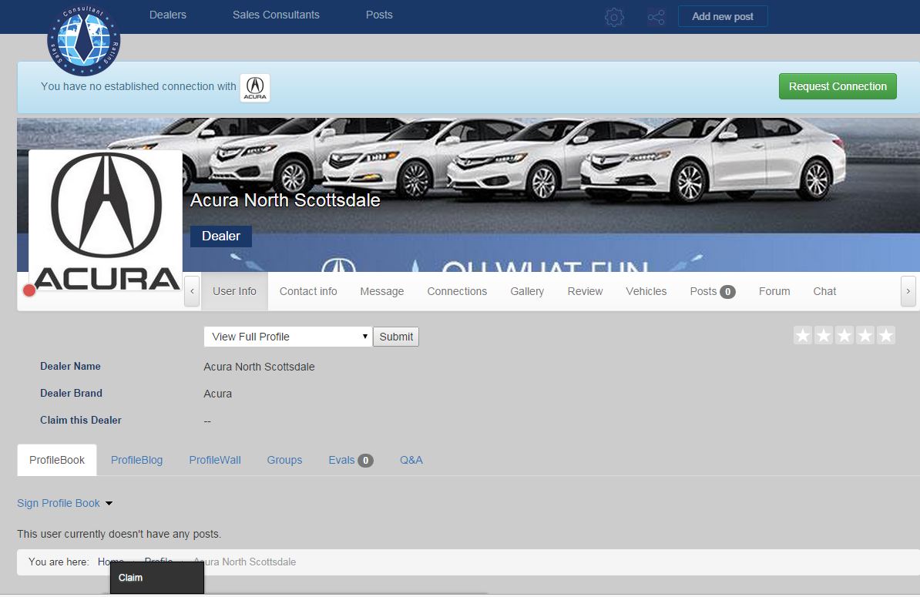
Task: Click the message saying no posts exist
Action: point(119,535)
